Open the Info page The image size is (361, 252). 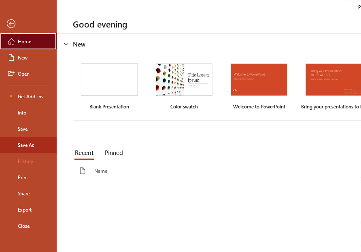[x=22, y=113]
